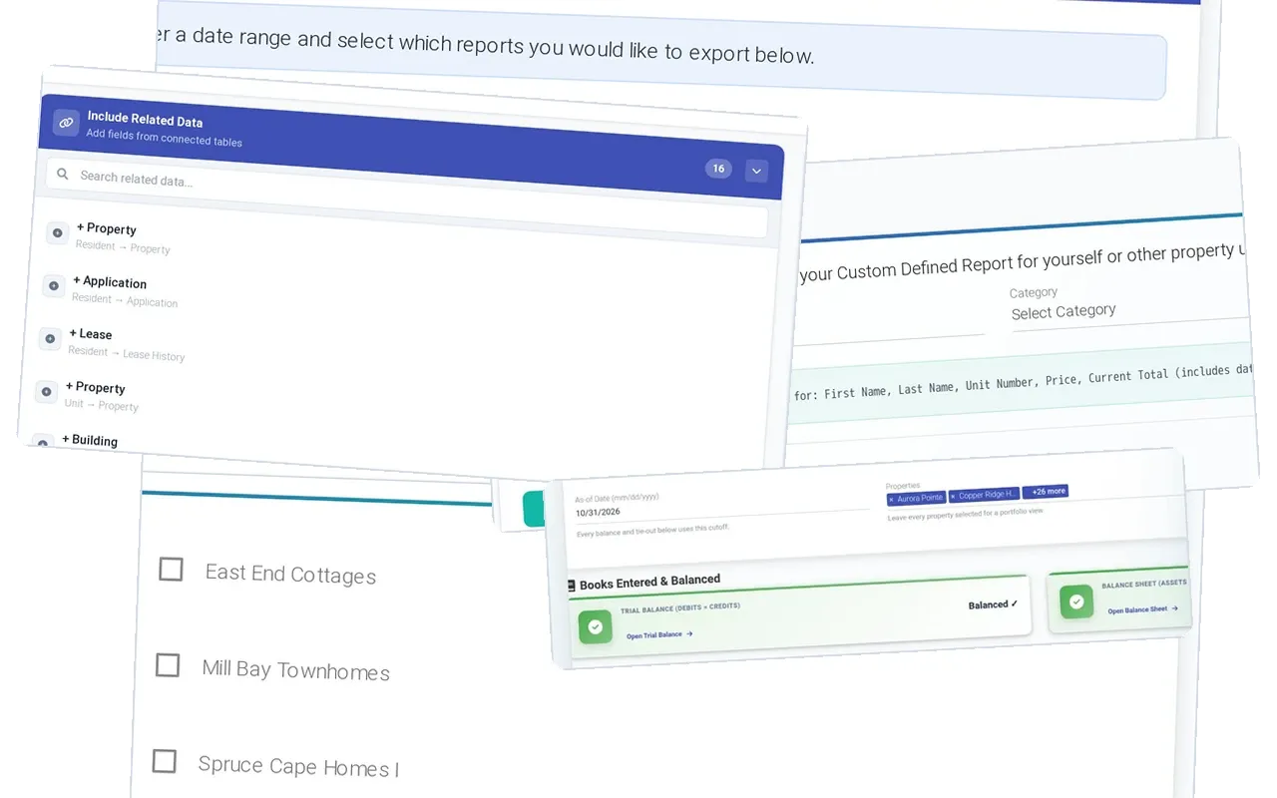This screenshot has height=798, width=1277.
Task: Expand the +26 more properties chip
Action: [1048, 491]
